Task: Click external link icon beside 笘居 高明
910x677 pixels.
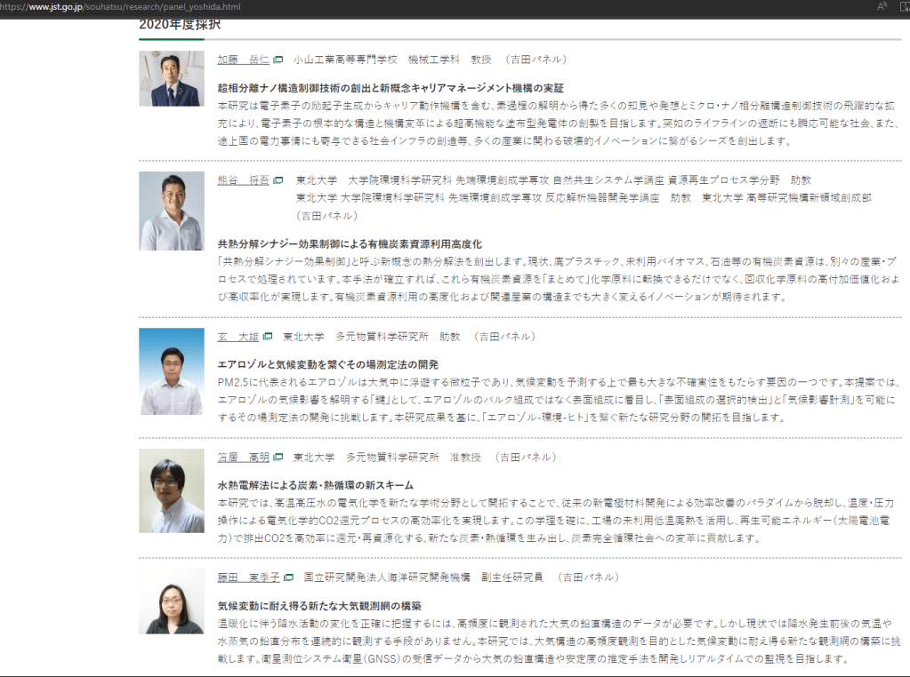Action: tap(278, 458)
